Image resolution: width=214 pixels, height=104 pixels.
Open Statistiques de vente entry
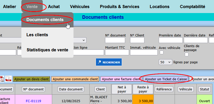click(x=47, y=50)
